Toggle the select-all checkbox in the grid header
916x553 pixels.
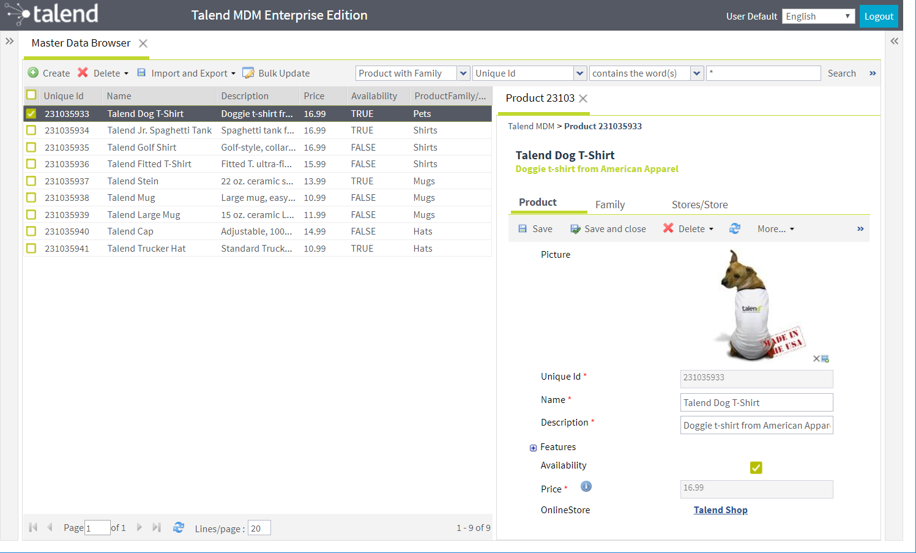(x=31, y=95)
